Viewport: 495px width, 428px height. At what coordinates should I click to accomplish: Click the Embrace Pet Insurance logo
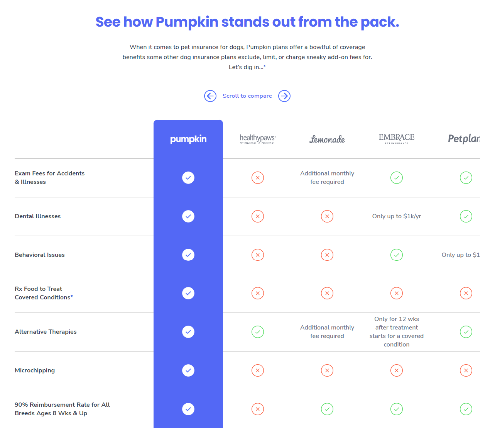(397, 139)
